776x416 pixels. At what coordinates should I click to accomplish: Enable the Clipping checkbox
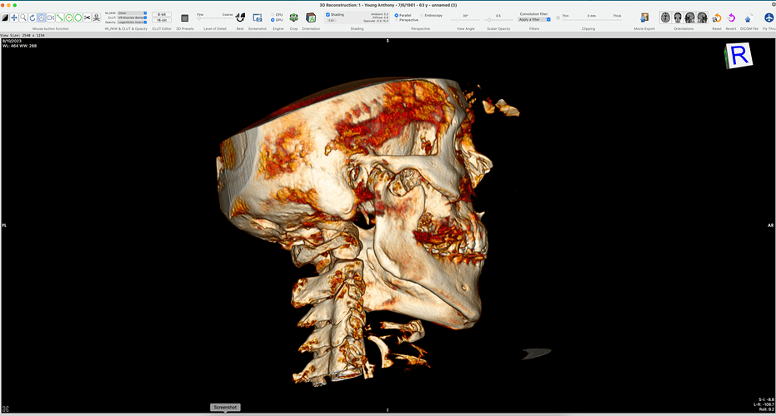[x=558, y=17]
